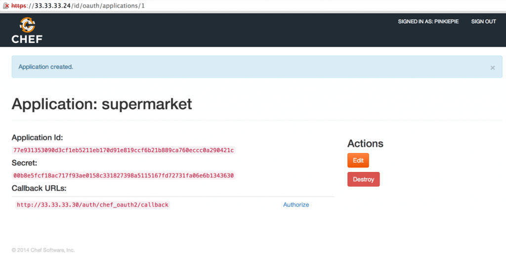Click the 2014 Chef Software footer text
Viewport: 506px width, 258px height.
coord(43,250)
